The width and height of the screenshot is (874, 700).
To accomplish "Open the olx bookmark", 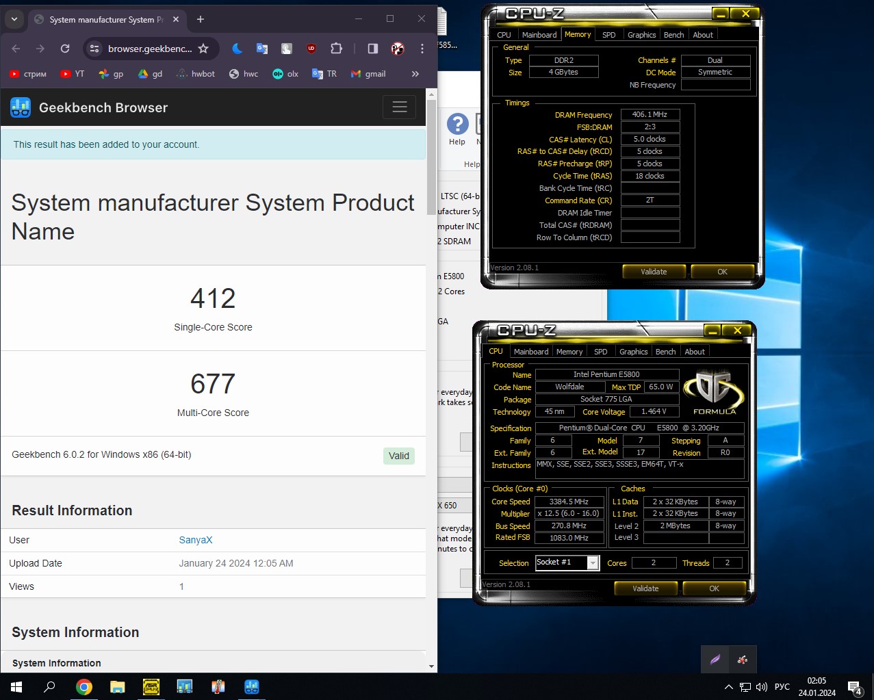I will tap(285, 74).
